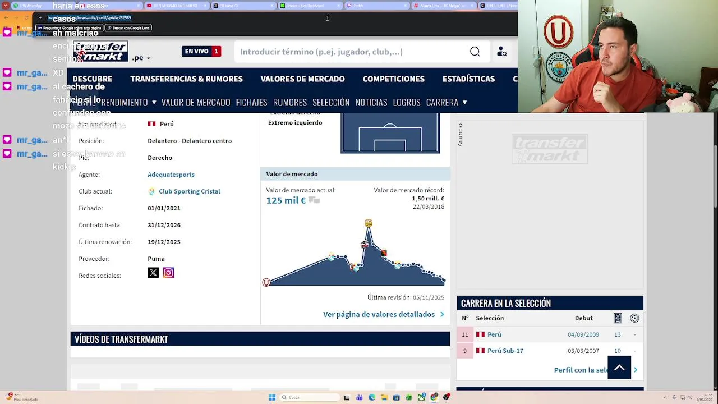
Task: Open the ESTADÍSTICAS menu
Action: (468, 79)
